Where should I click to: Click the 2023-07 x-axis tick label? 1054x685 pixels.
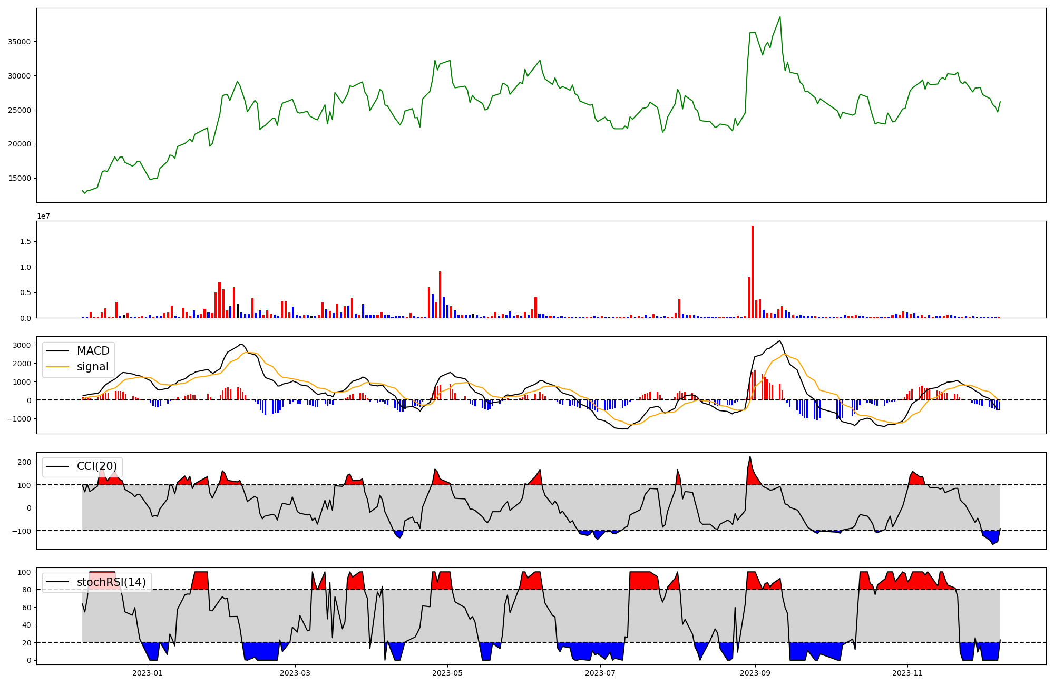click(x=600, y=673)
